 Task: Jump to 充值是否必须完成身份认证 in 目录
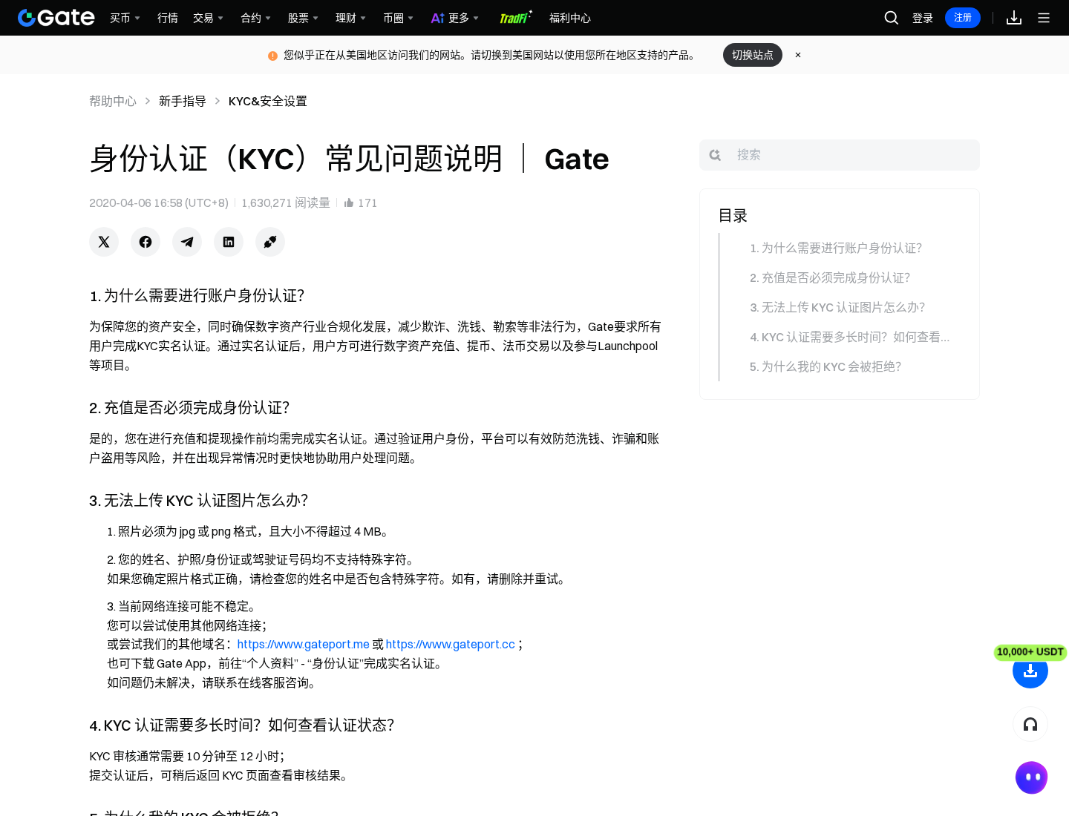click(x=830, y=277)
